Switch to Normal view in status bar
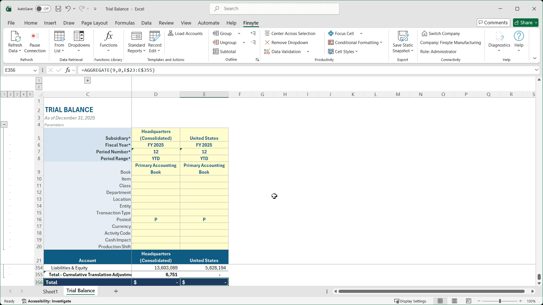 point(440,301)
